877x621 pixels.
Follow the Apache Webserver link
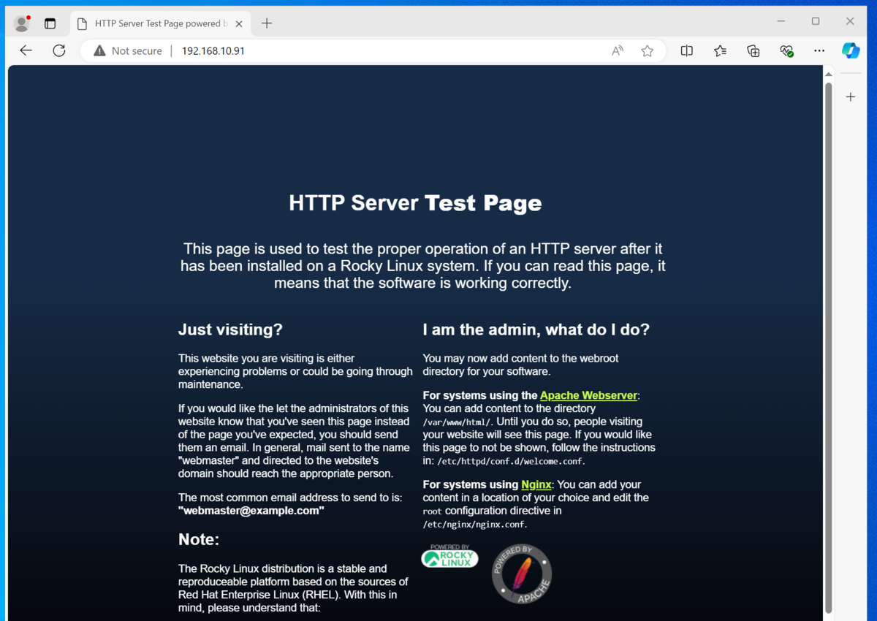click(588, 395)
